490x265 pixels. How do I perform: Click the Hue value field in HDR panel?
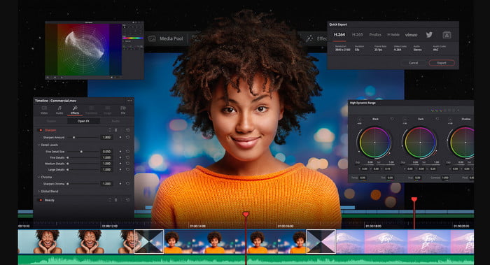(x=417, y=178)
